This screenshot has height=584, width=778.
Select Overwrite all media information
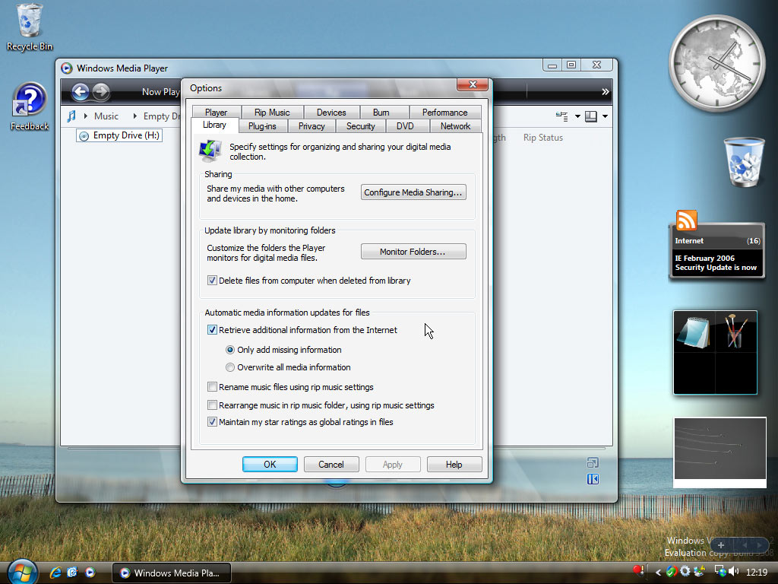click(229, 367)
